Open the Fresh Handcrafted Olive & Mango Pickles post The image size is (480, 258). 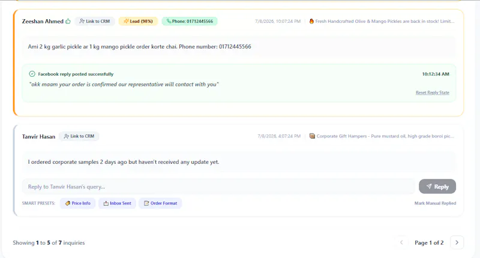[x=385, y=21]
